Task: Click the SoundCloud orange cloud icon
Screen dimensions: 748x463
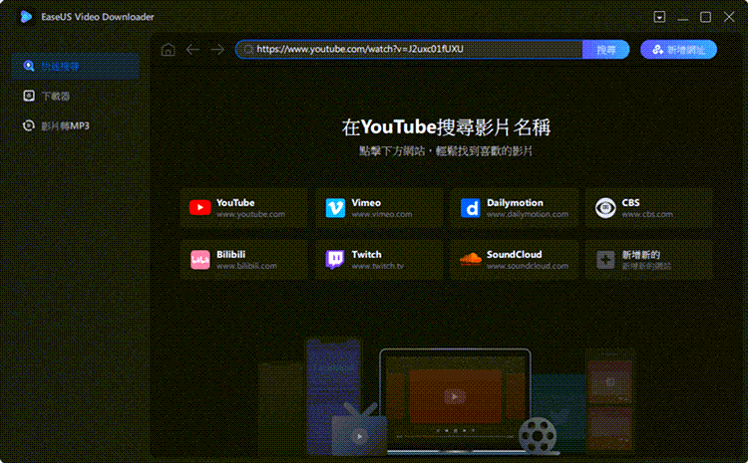Action: 471,259
